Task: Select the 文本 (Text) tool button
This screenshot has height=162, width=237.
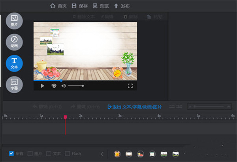Action: pos(14,63)
